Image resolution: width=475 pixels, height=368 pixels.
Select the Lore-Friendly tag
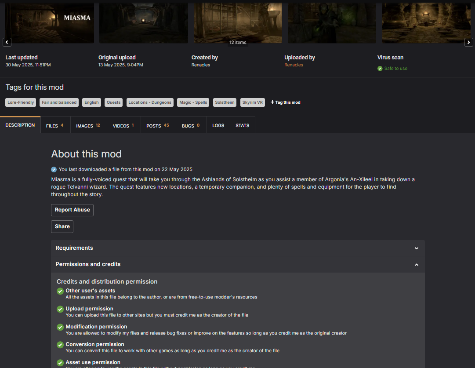pyautogui.click(x=21, y=102)
